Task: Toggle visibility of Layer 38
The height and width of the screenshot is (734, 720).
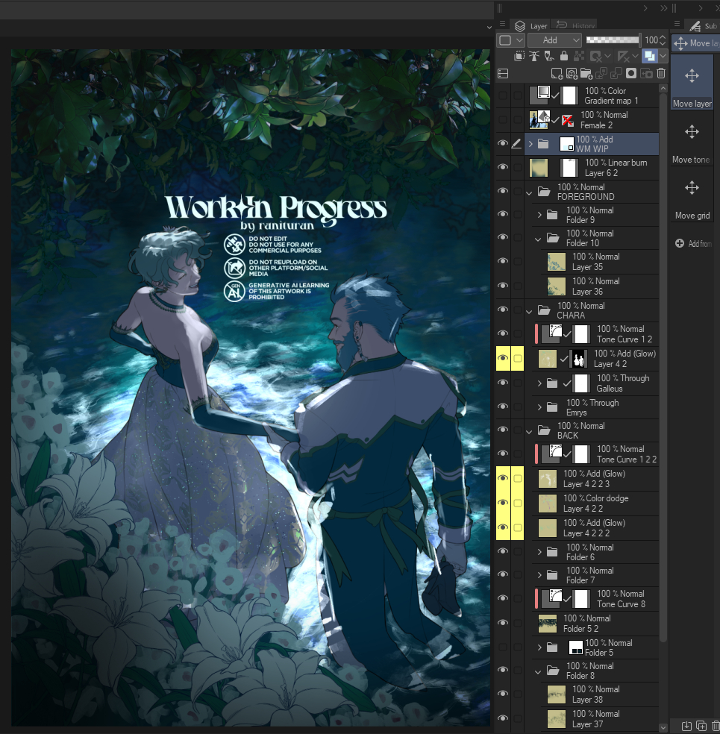Action: 503,694
